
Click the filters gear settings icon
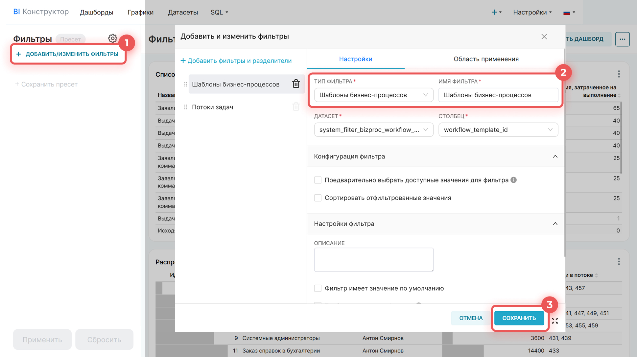[112, 38]
